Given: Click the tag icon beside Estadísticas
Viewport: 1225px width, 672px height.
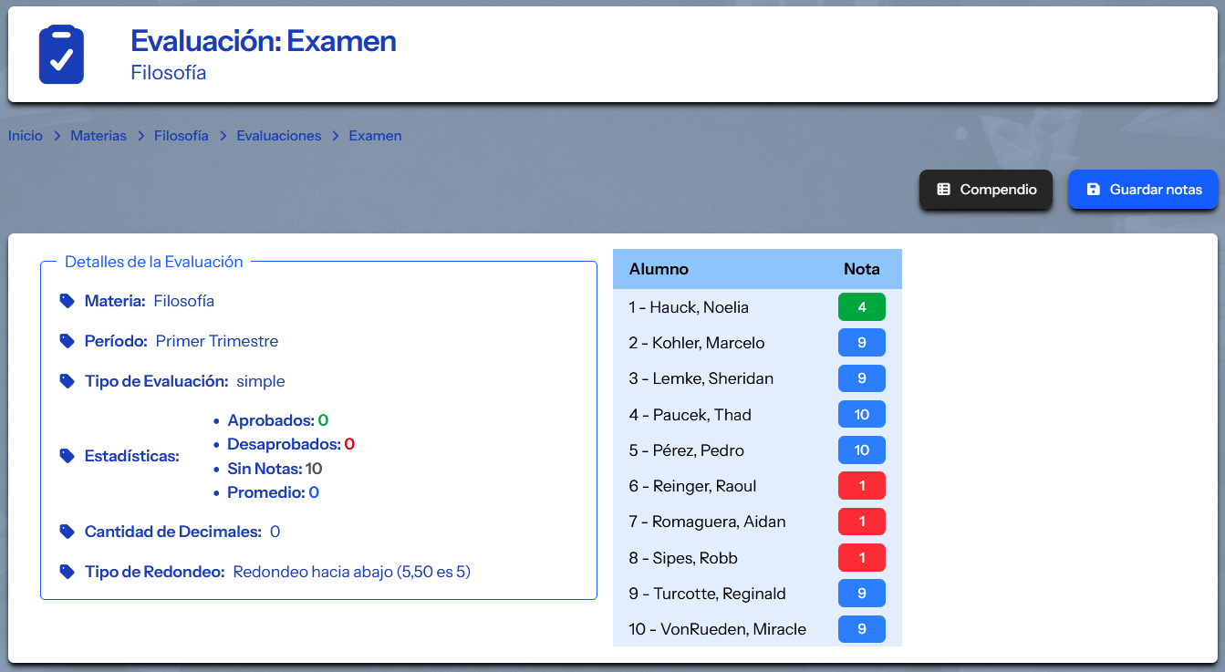Looking at the screenshot, I should [x=67, y=456].
